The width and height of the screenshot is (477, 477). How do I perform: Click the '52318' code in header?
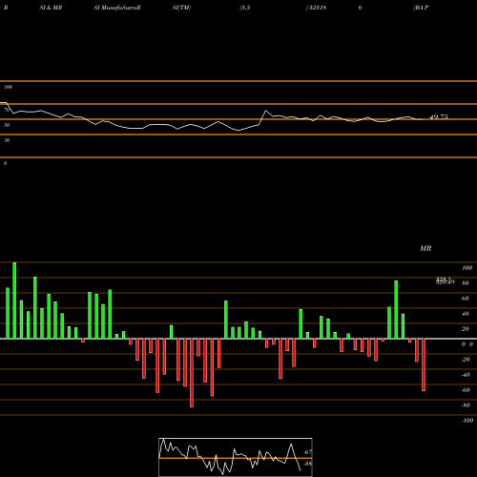tap(317, 8)
